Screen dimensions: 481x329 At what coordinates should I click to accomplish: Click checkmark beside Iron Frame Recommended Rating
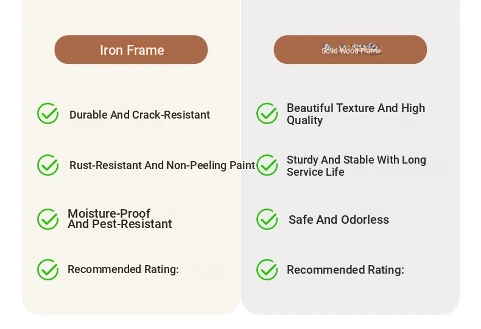(48, 270)
